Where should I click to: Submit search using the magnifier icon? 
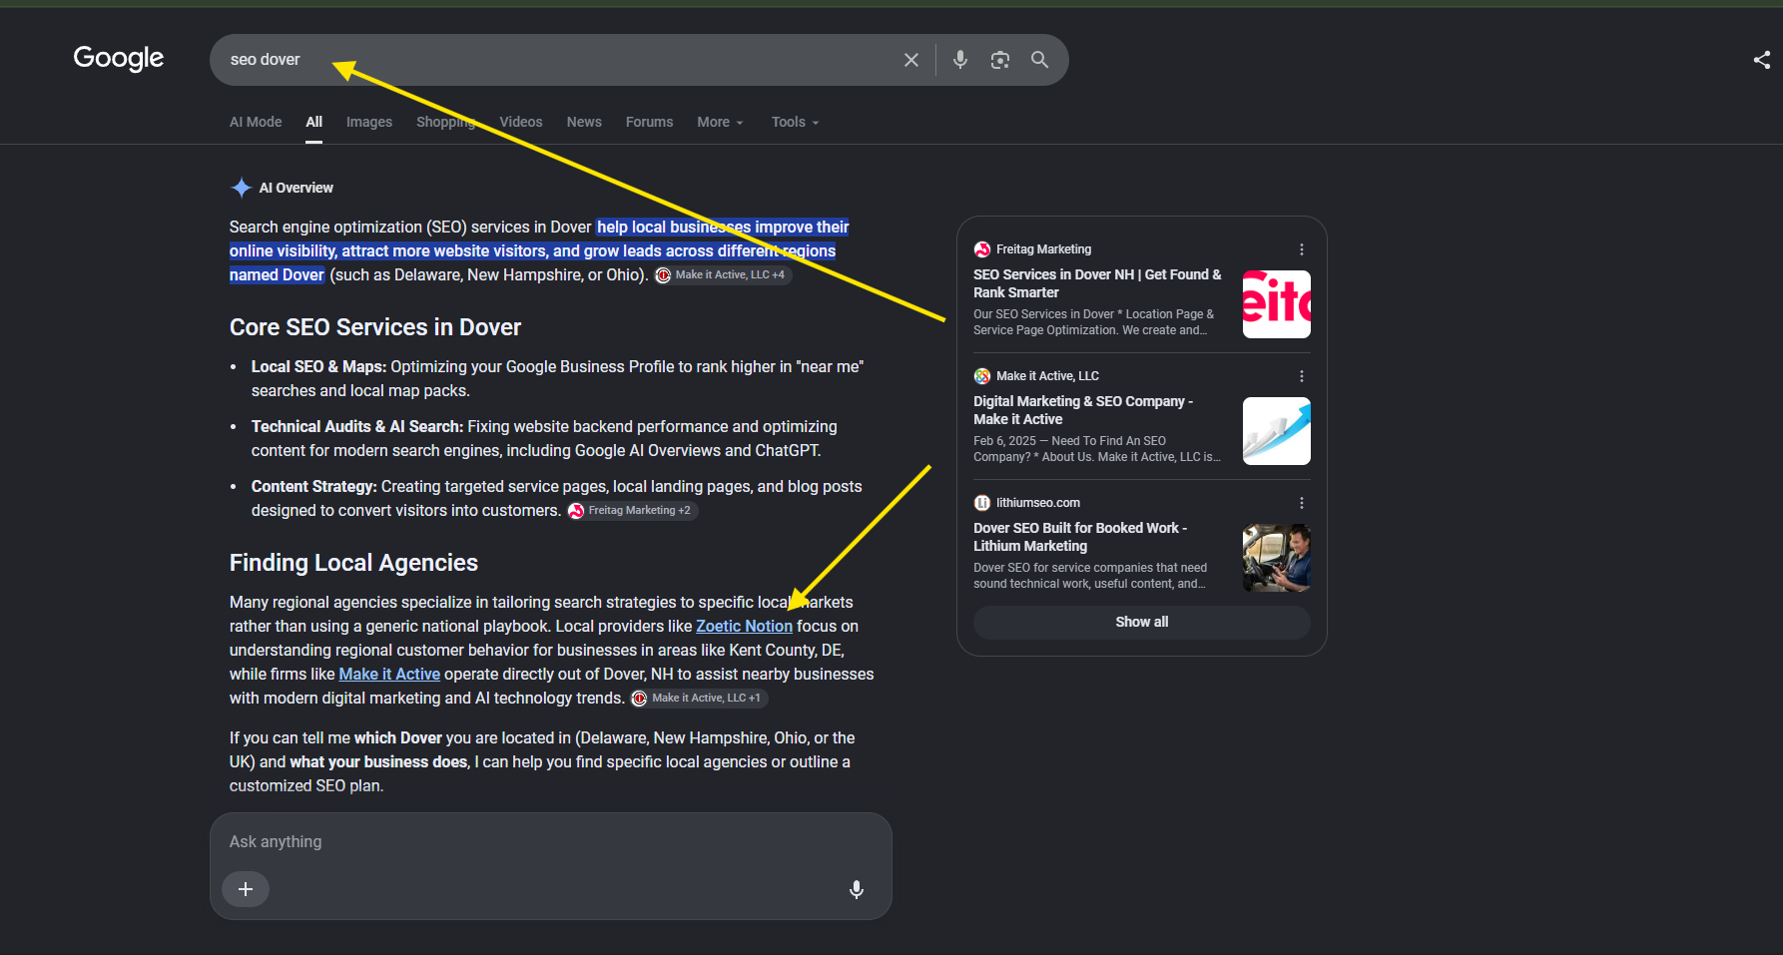tap(1040, 60)
